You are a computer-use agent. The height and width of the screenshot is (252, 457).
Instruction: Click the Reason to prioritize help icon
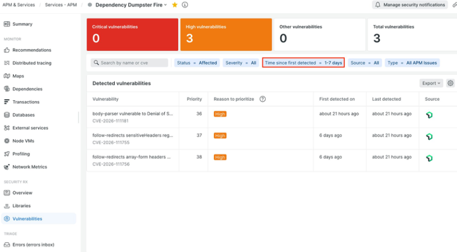pyautogui.click(x=263, y=99)
